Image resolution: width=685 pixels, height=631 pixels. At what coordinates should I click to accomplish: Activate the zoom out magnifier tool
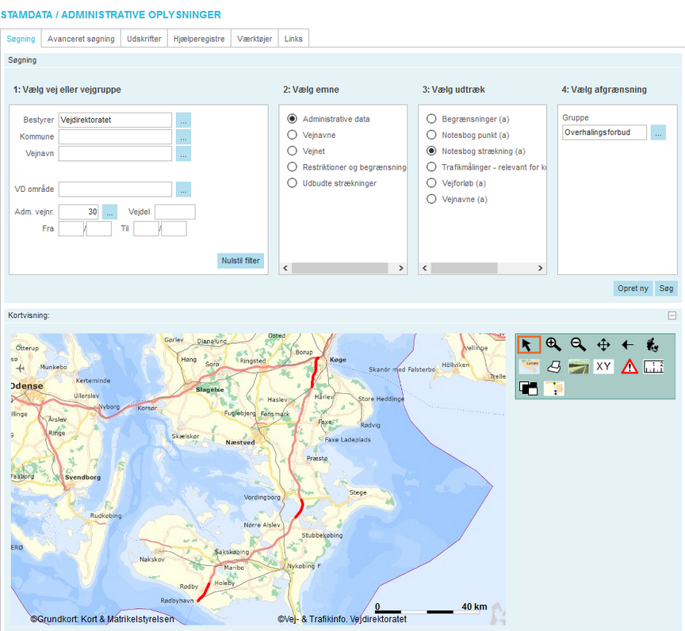coord(579,345)
